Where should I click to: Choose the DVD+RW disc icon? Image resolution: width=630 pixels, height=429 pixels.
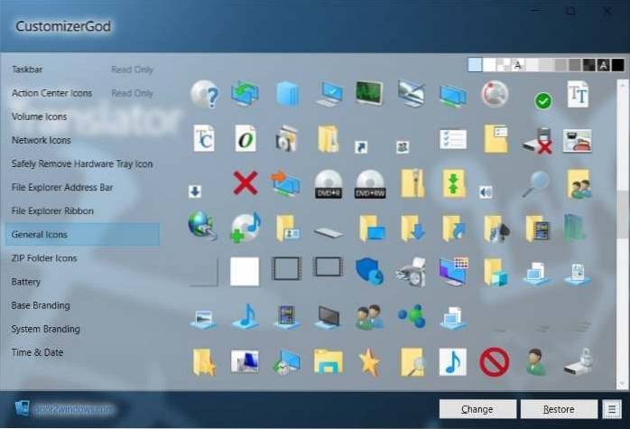point(370,183)
